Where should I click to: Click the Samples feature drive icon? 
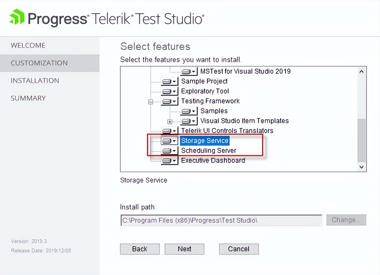tap(186, 111)
